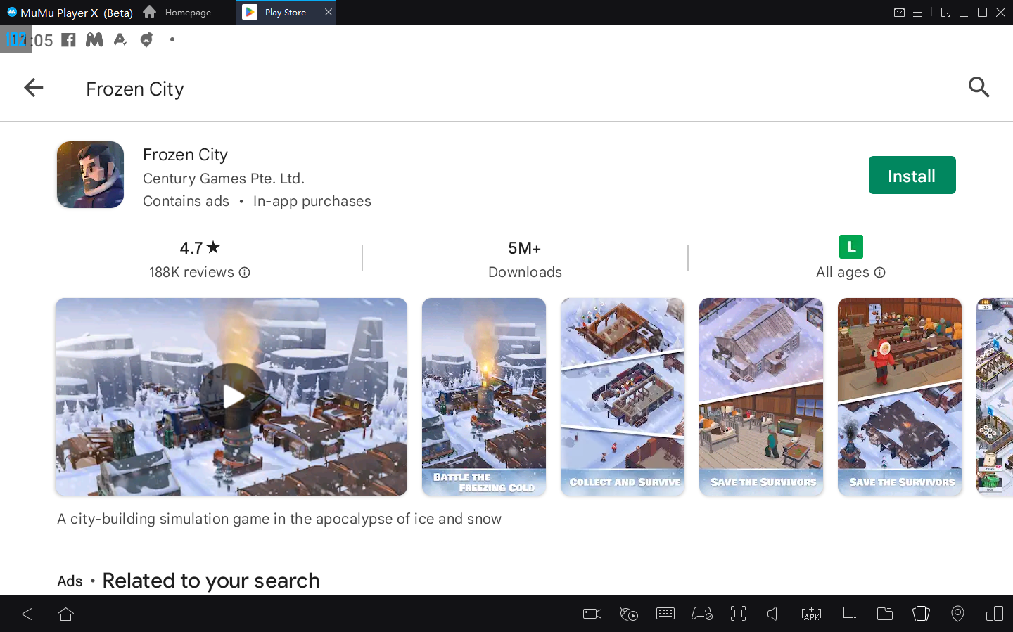Viewport: 1013px width, 632px height.
Task: Open the Collect and Survive screenshot
Action: point(622,396)
